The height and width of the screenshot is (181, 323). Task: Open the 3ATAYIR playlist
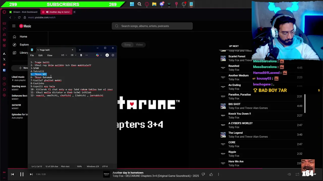(x=16, y=107)
